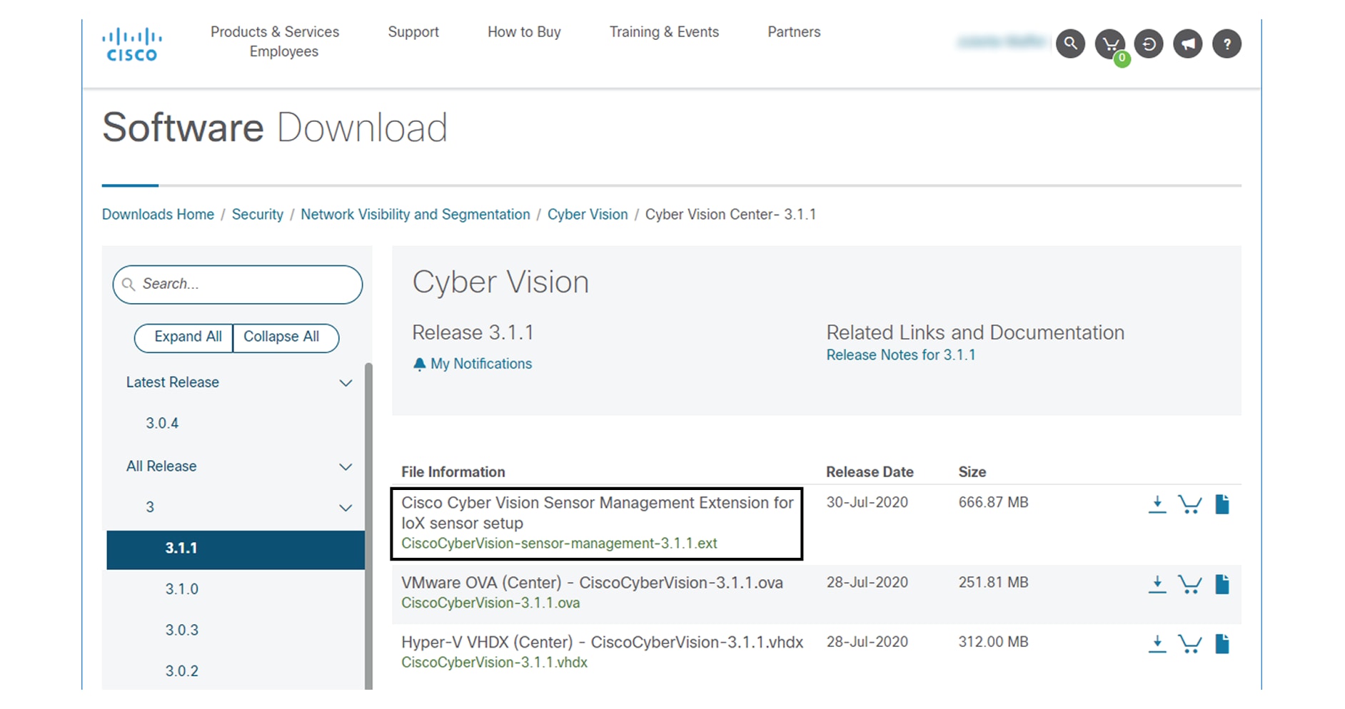Click the help question mark icon
This screenshot has height=709, width=1345.
(1227, 44)
